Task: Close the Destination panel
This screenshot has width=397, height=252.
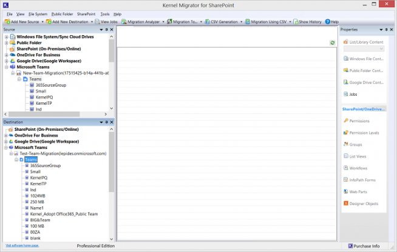Action: coord(112,122)
